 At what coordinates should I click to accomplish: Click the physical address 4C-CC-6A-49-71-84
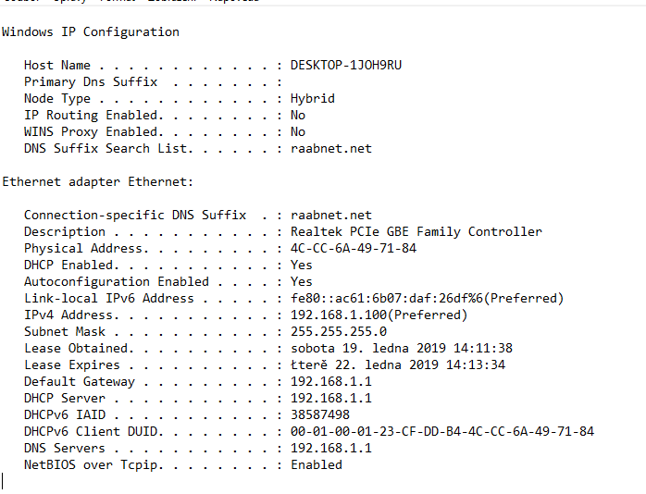(x=353, y=249)
